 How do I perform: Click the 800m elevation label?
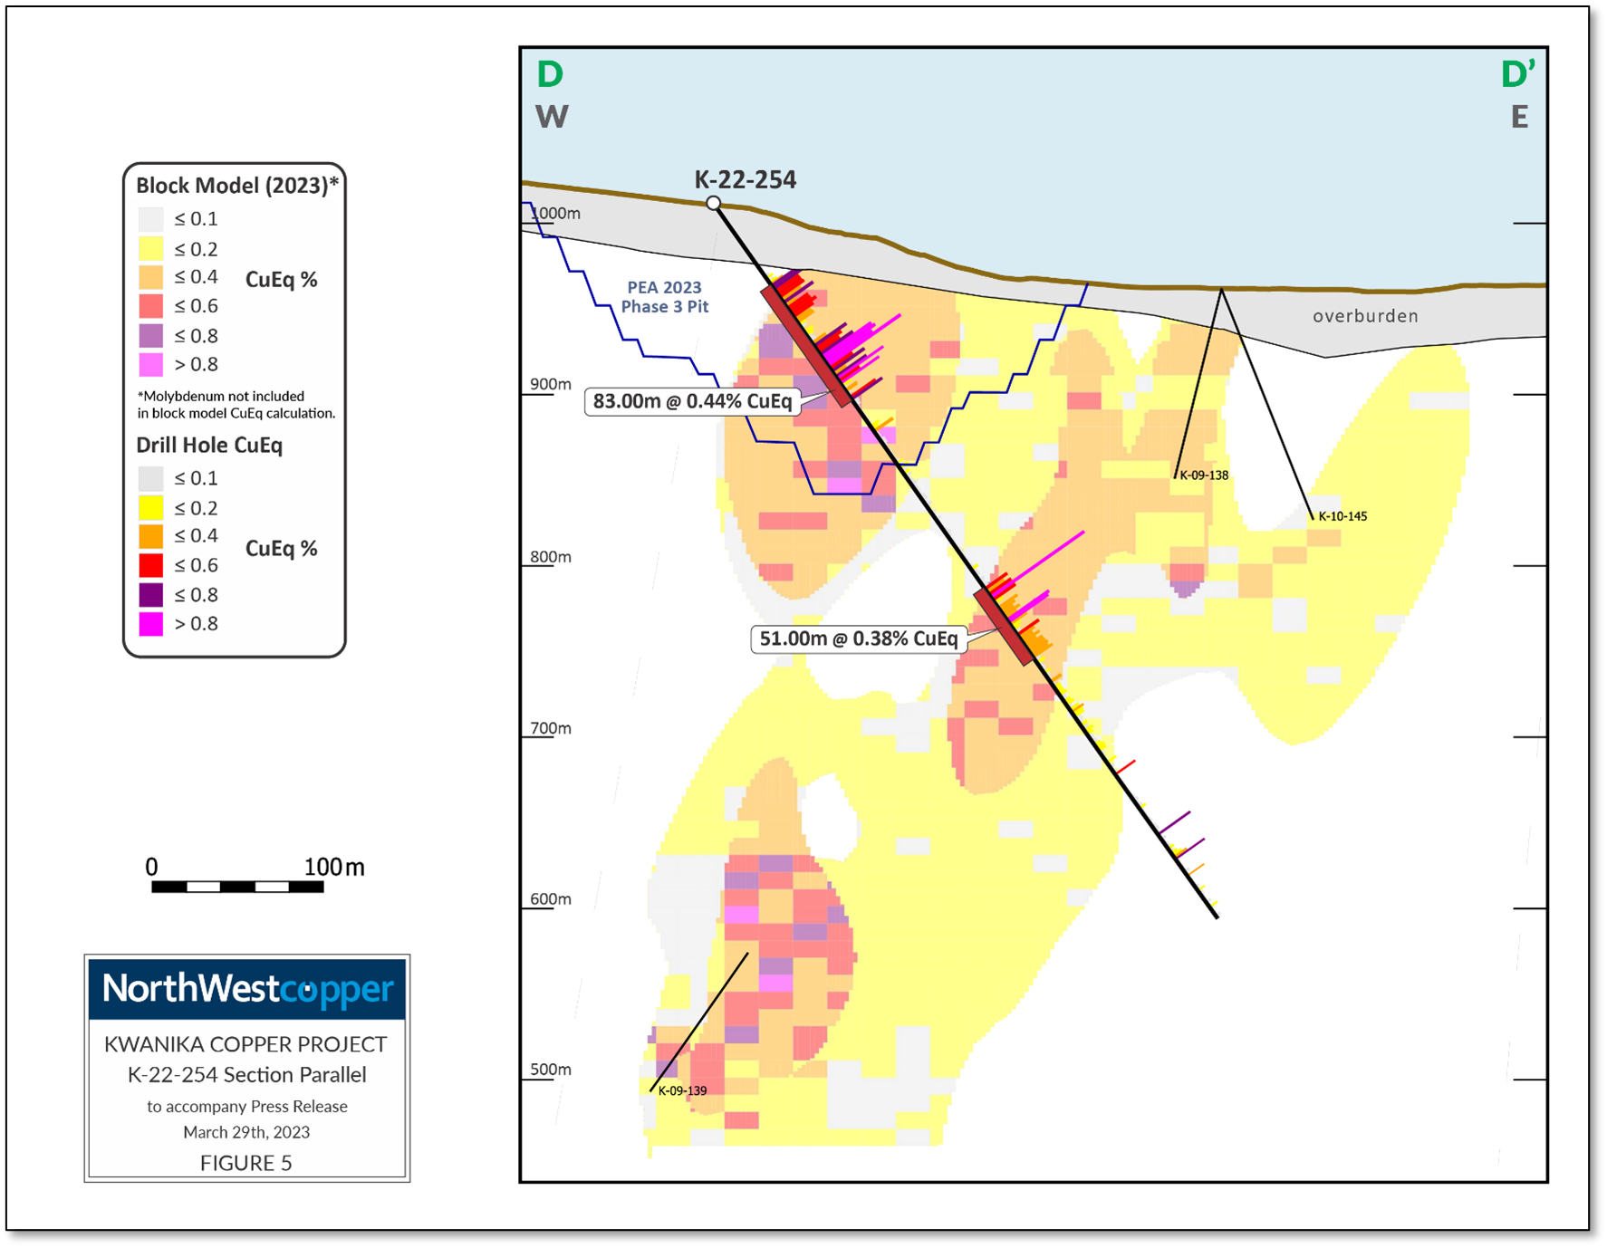(551, 557)
